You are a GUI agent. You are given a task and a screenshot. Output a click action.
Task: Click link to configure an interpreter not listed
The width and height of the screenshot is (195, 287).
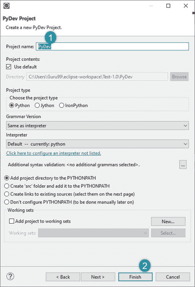point(53,153)
